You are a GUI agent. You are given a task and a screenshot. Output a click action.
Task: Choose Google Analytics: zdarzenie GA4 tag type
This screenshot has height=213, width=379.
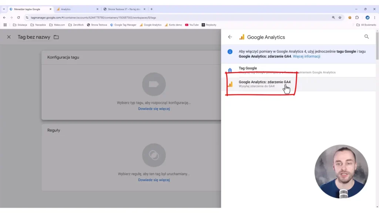(298, 84)
